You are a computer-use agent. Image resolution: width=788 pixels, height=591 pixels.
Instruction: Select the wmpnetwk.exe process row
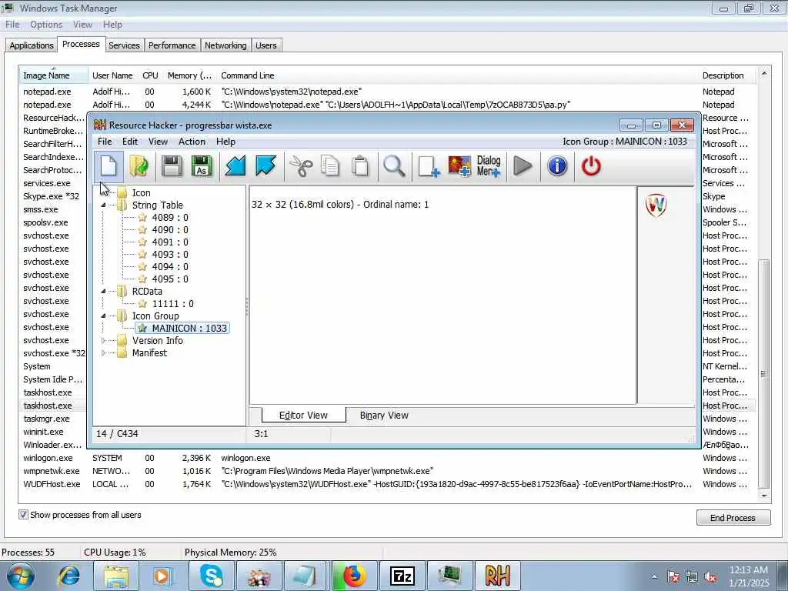[387, 472]
